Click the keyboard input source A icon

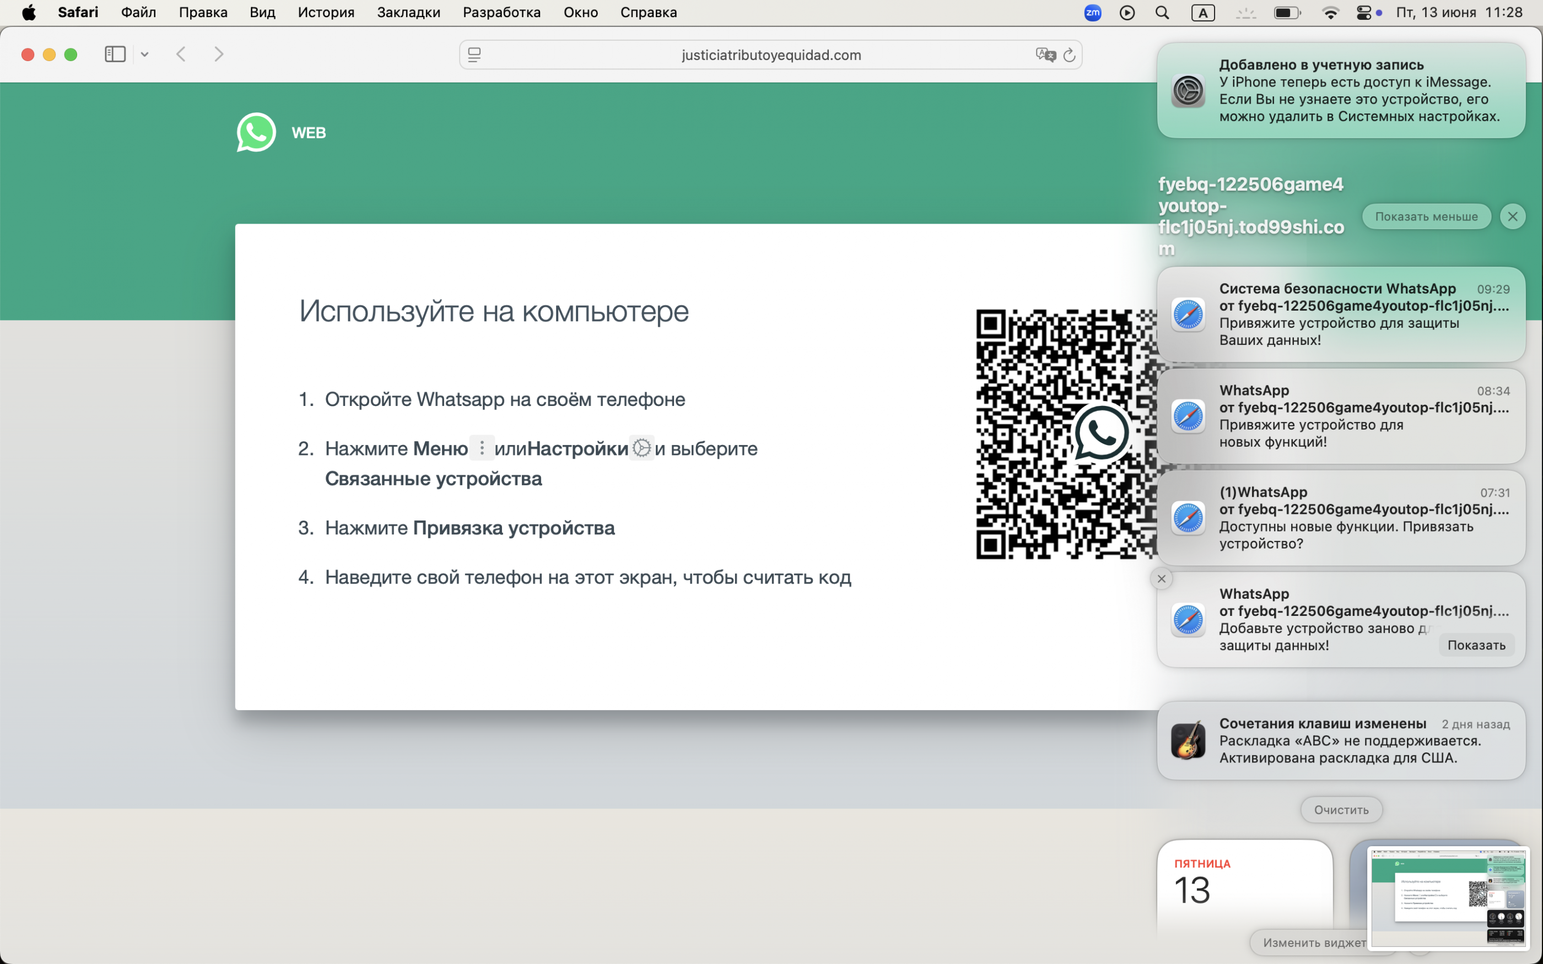click(1202, 13)
